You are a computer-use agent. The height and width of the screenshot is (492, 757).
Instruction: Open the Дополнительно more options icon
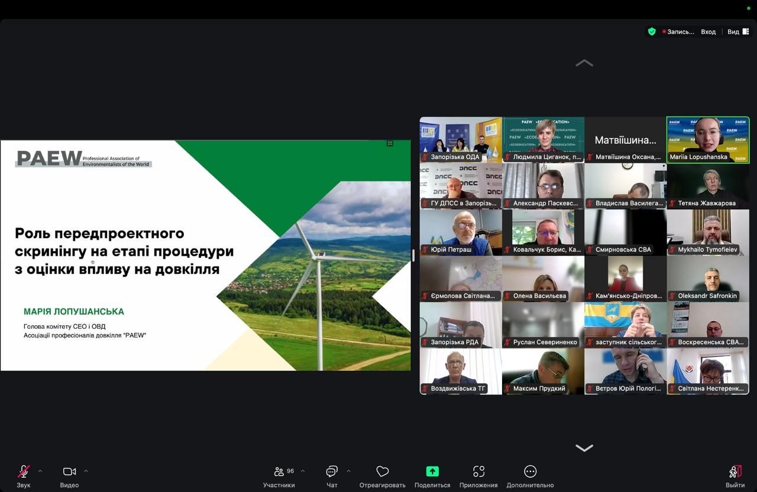click(530, 472)
